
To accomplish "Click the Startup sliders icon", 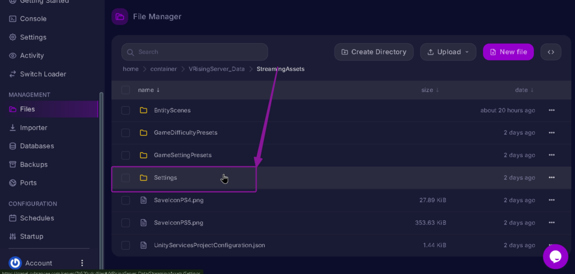I will 12,236.
